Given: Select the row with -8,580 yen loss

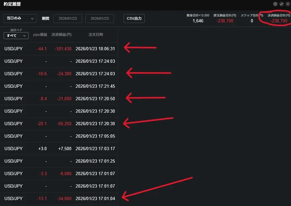Looking at the screenshot, I should pyautogui.click(x=59, y=173).
